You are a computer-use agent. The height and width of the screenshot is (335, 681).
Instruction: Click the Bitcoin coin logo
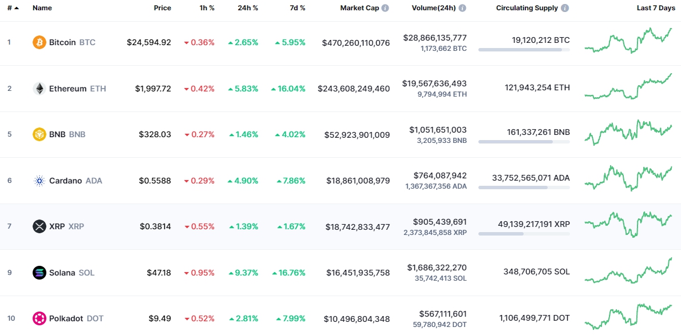[x=39, y=42]
